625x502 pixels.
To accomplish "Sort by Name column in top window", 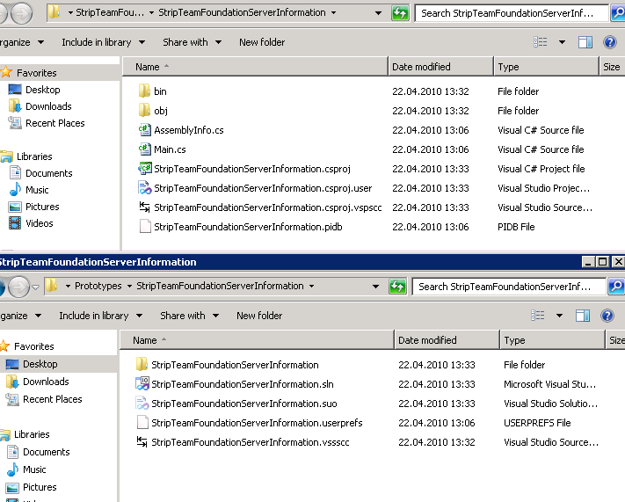I will (x=255, y=67).
